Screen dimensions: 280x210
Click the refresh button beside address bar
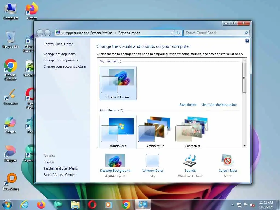[x=178, y=33]
